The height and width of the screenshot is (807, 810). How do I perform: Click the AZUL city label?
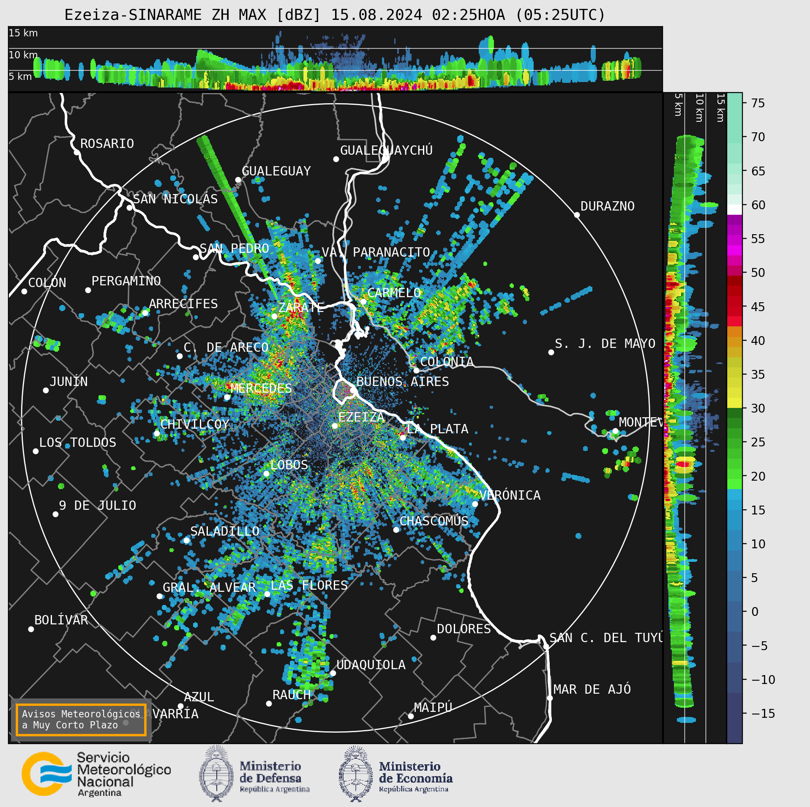(x=199, y=697)
